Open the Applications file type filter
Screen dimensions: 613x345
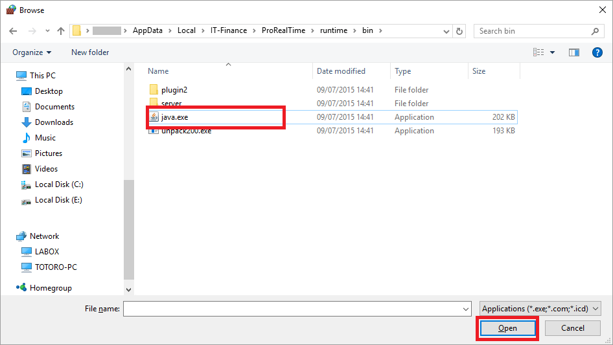540,309
